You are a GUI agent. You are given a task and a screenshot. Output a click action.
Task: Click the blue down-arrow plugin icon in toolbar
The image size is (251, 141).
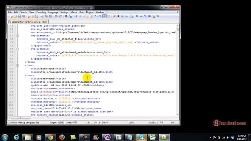[145, 16]
